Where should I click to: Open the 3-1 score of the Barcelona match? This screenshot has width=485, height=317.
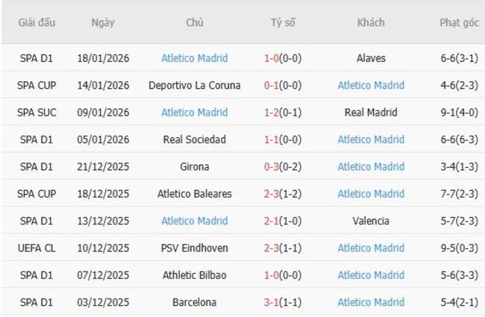[x=273, y=302]
